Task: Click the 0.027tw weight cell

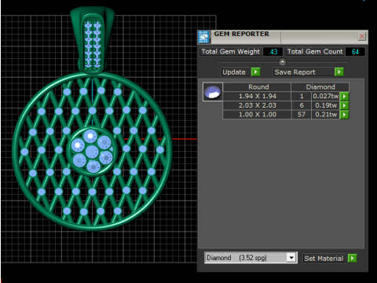Action: [326, 96]
